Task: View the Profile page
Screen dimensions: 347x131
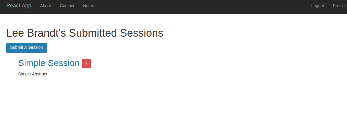Action: pos(338,6)
